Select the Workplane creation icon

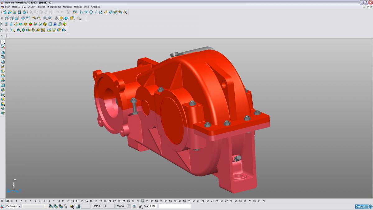tap(81, 12)
